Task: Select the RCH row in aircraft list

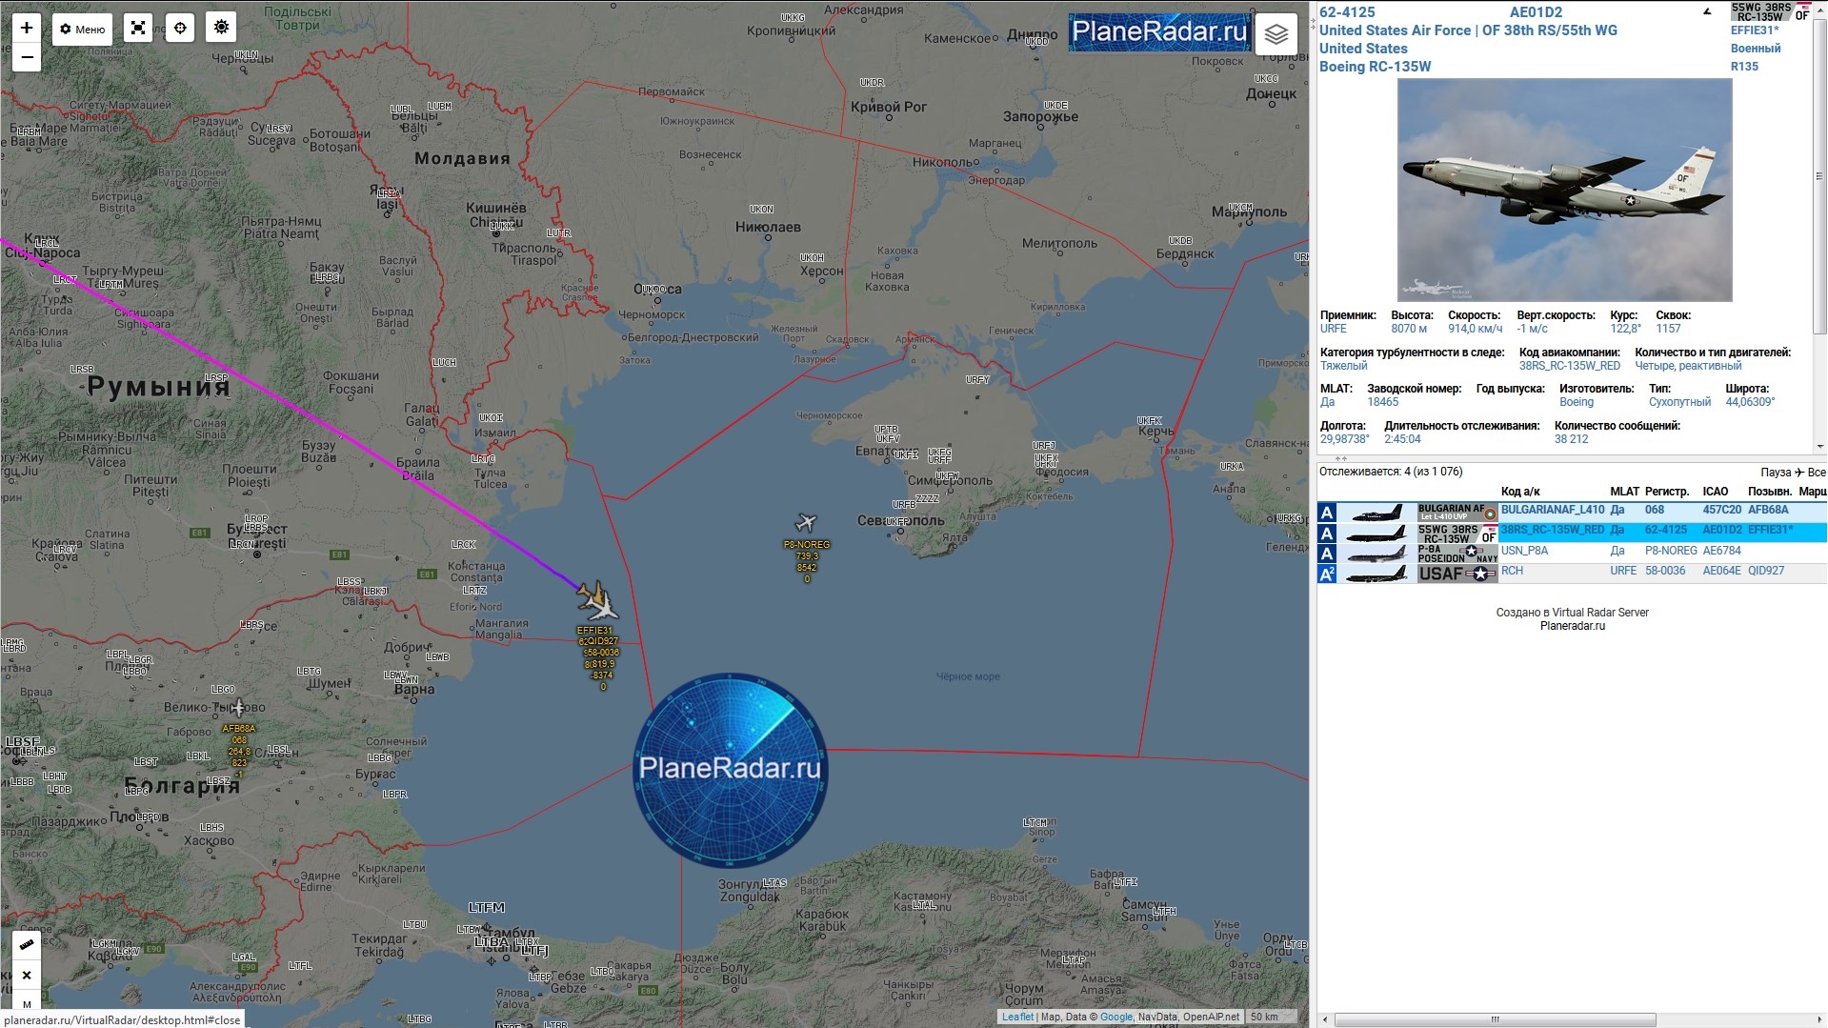Action: (x=1572, y=574)
